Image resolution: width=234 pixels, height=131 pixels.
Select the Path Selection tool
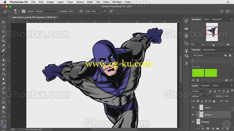click(x=4, y=98)
